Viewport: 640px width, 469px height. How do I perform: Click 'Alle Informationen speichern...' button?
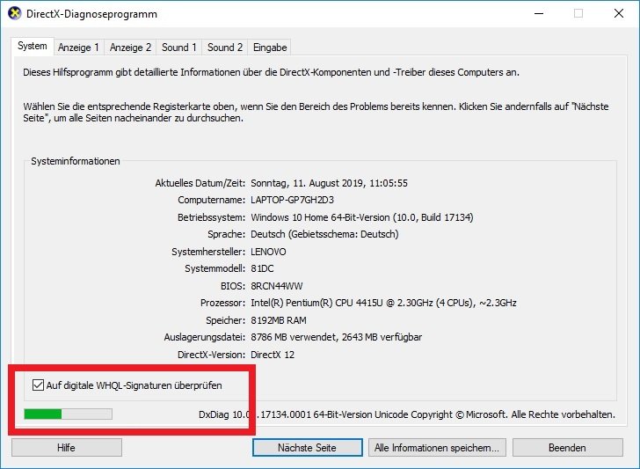point(437,448)
